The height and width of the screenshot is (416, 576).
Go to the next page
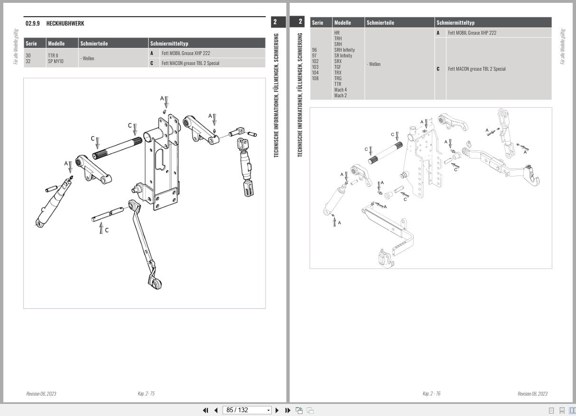tap(277, 410)
